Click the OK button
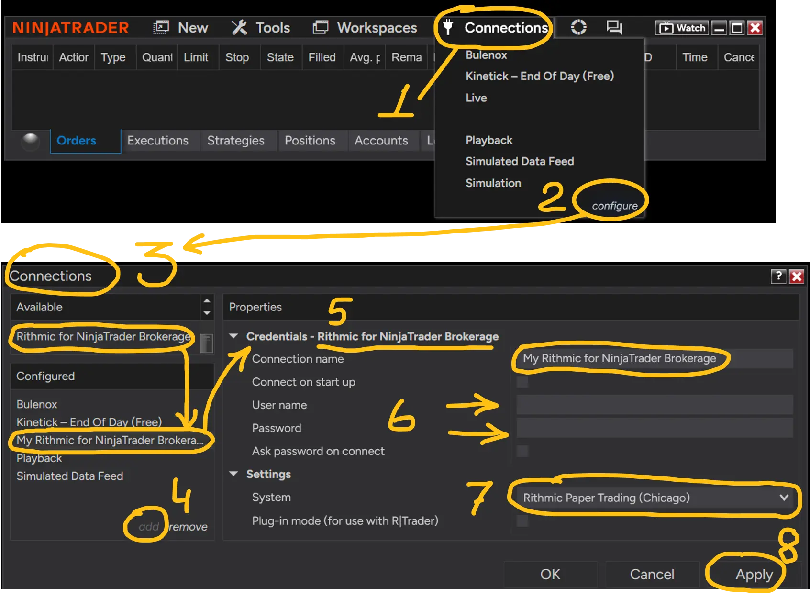This screenshot has width=810, height=598. point(550,574)
